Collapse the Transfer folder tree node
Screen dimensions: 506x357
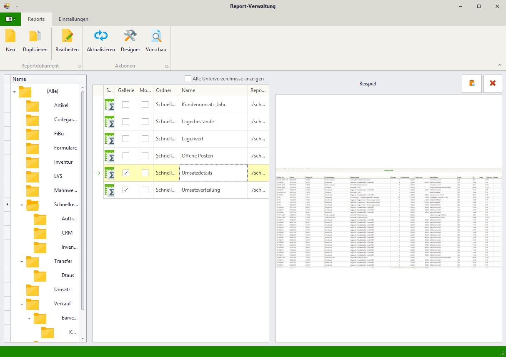coord(22,262)
